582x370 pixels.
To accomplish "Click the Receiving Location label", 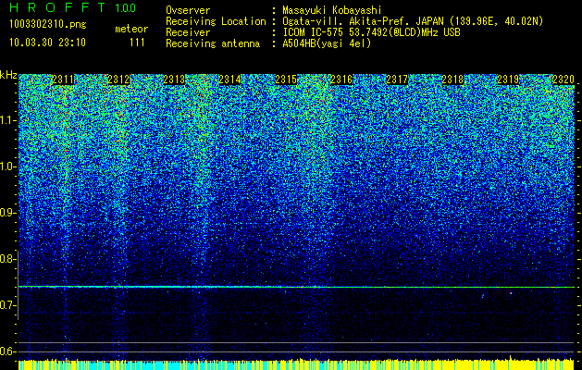I will [216, 21].
